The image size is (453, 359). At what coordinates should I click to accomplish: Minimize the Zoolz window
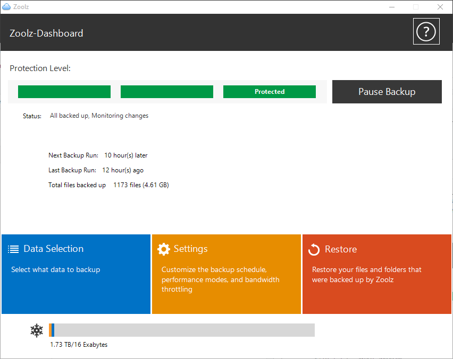click(392, 7)
